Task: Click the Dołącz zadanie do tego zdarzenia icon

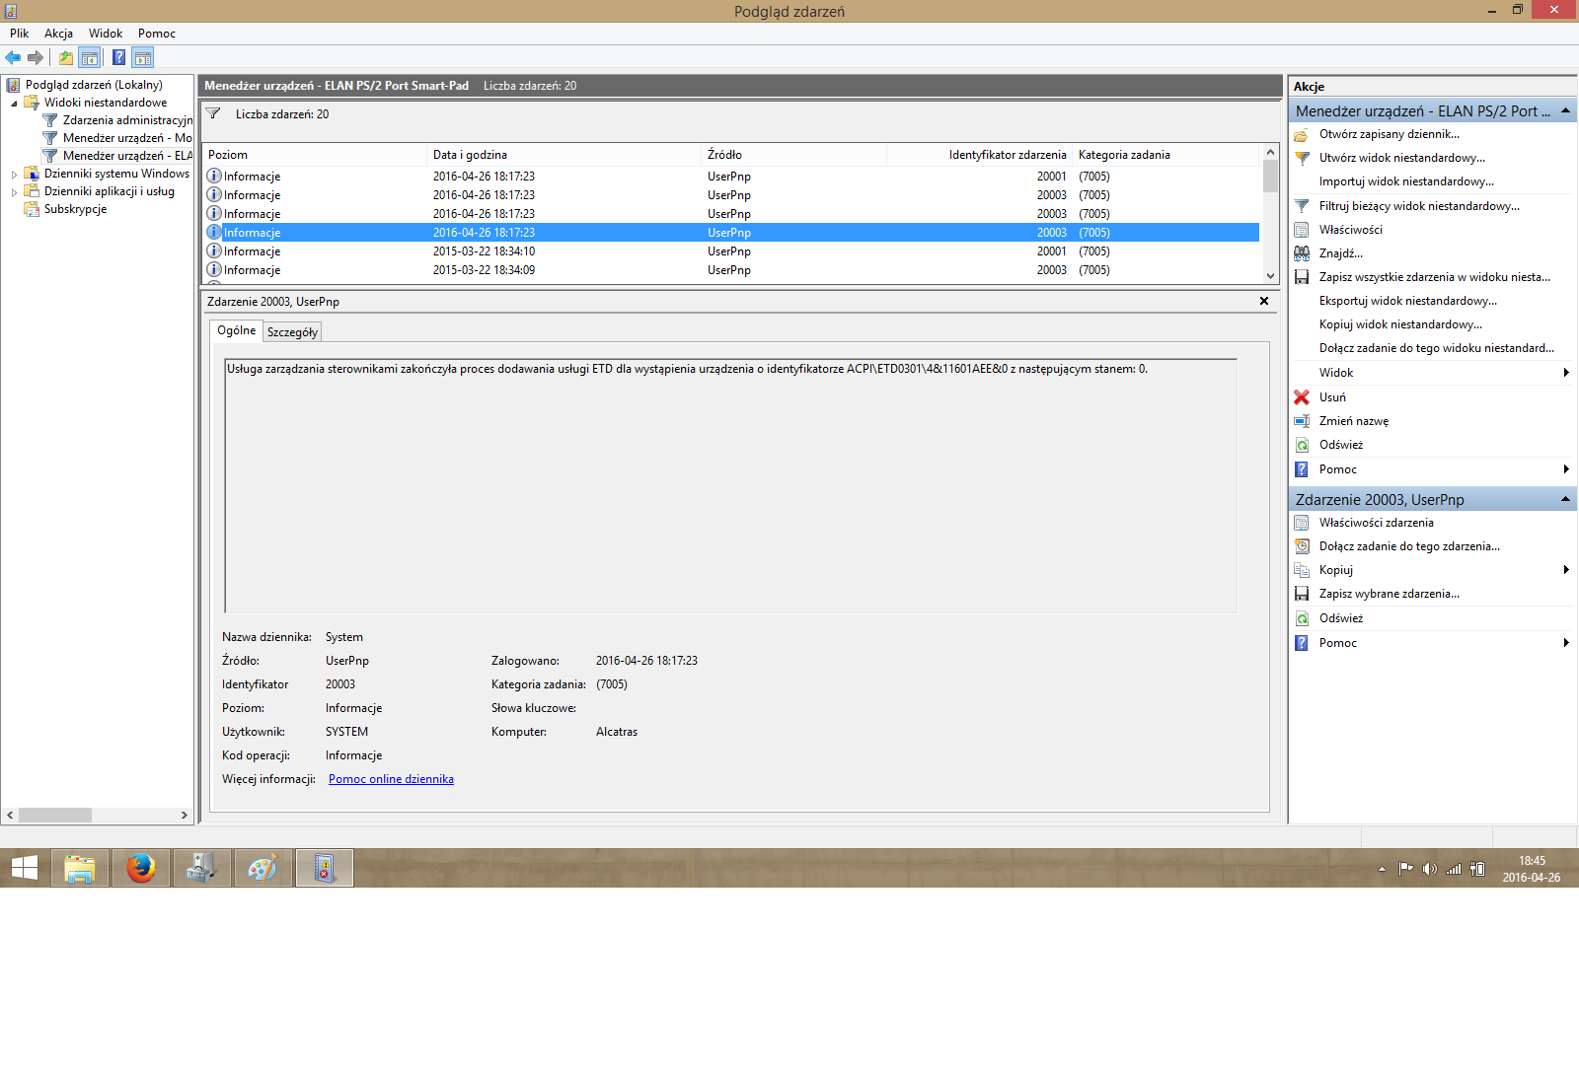Action: (1302, 546)
